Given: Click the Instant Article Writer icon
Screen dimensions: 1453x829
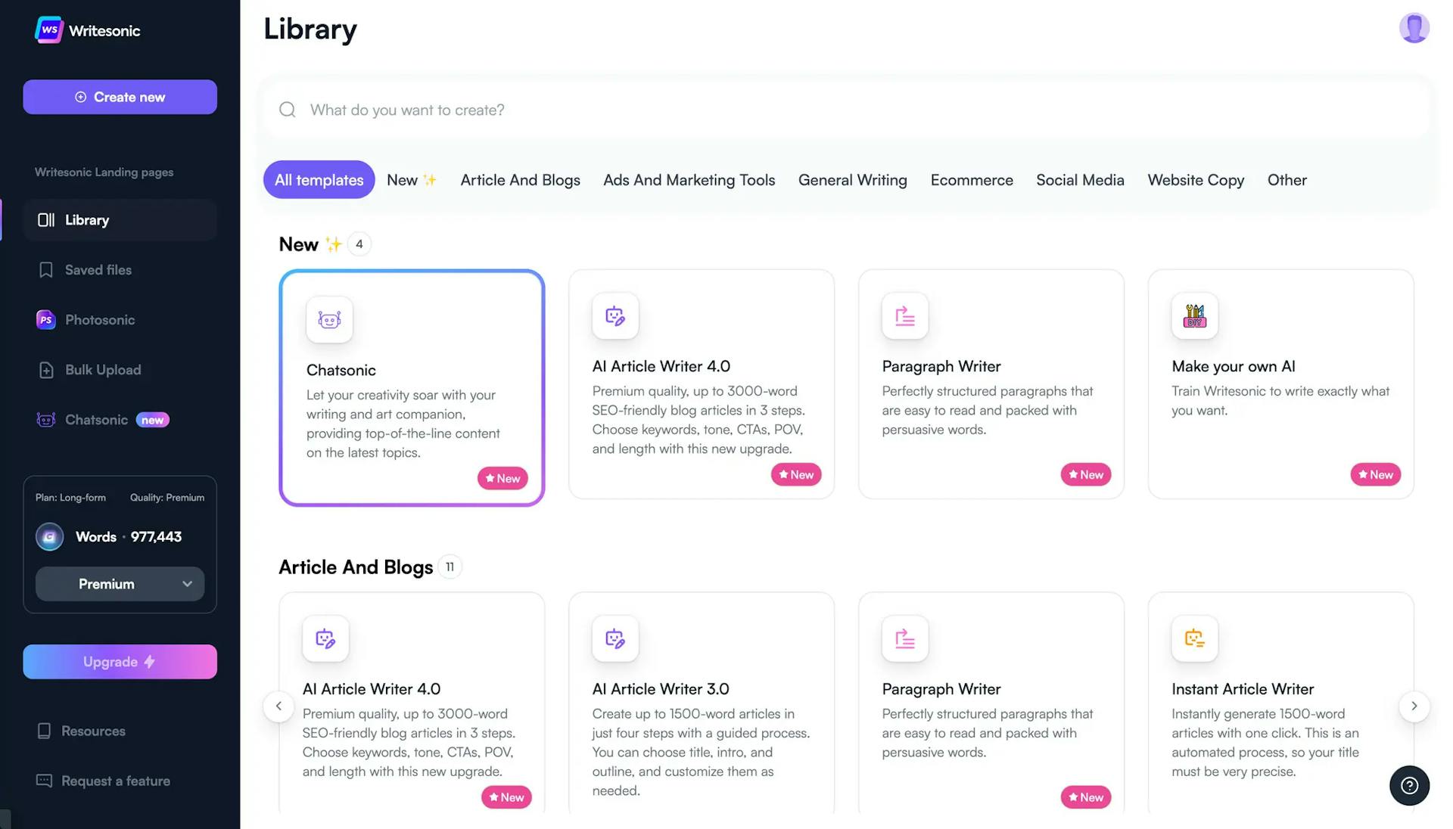Looking at the screenshot, I should (1194, 638).
